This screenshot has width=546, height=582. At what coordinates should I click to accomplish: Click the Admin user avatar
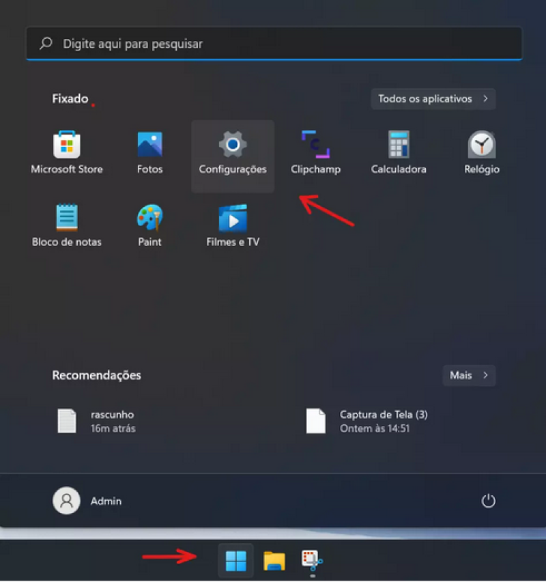67,501
